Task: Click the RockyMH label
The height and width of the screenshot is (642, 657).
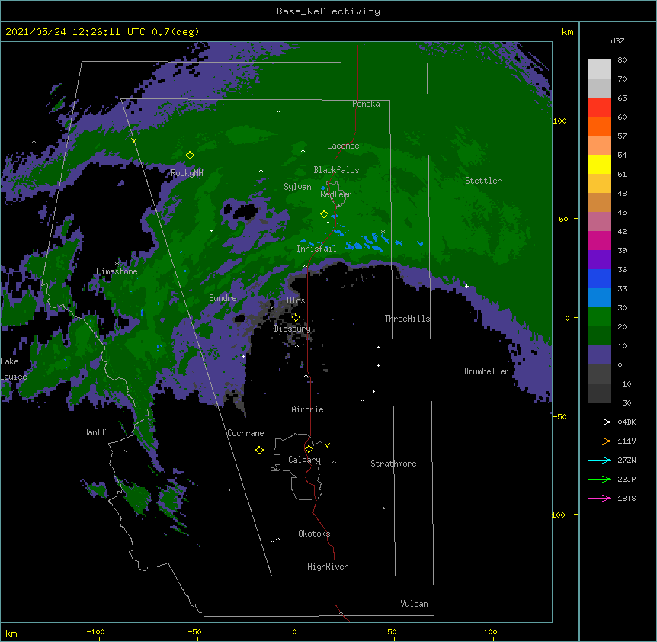Action: [x=187, y=173]
